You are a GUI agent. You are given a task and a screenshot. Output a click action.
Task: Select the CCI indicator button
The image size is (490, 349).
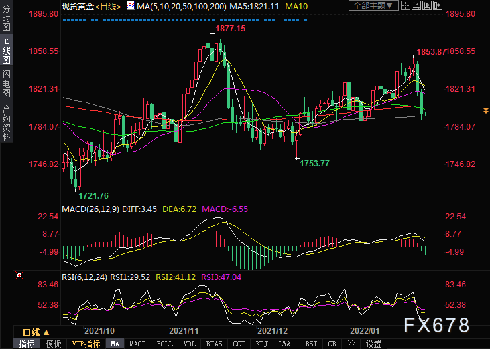coord(239,344)
